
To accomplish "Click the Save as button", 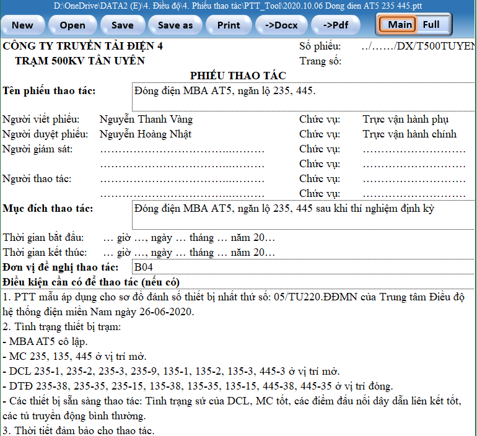I will click(x=175, y=25).
